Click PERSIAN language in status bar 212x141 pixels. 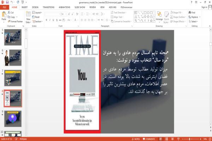click(x=23, y=139)
